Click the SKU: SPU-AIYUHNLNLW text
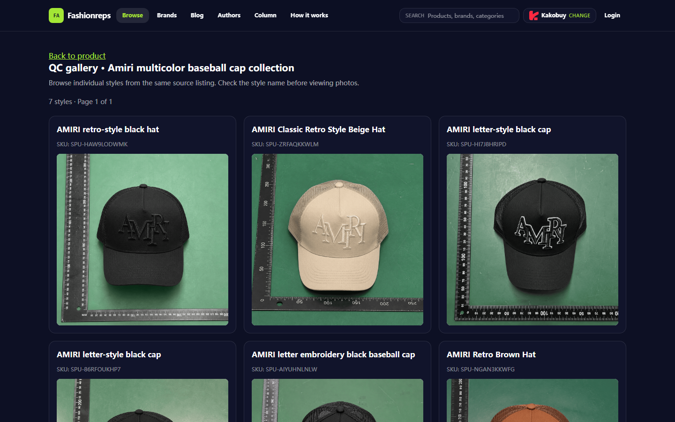The width and height of the screenshot is (675, 422). [x=285, y=369]
